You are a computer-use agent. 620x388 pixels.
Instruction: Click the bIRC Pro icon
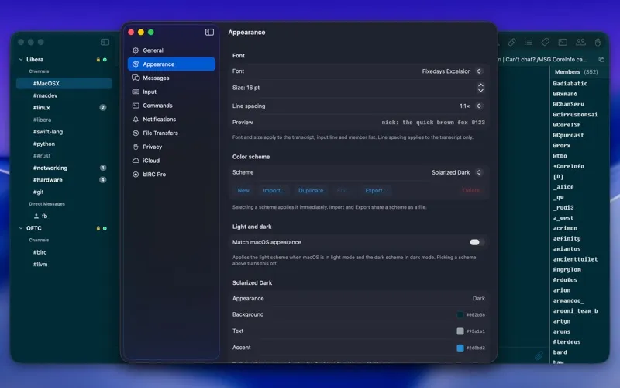136,174
